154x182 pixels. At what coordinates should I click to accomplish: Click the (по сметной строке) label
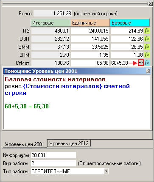tap(95, 14)
